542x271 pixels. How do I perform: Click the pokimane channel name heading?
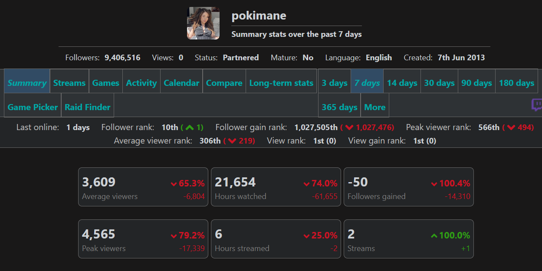coord(259,16)
